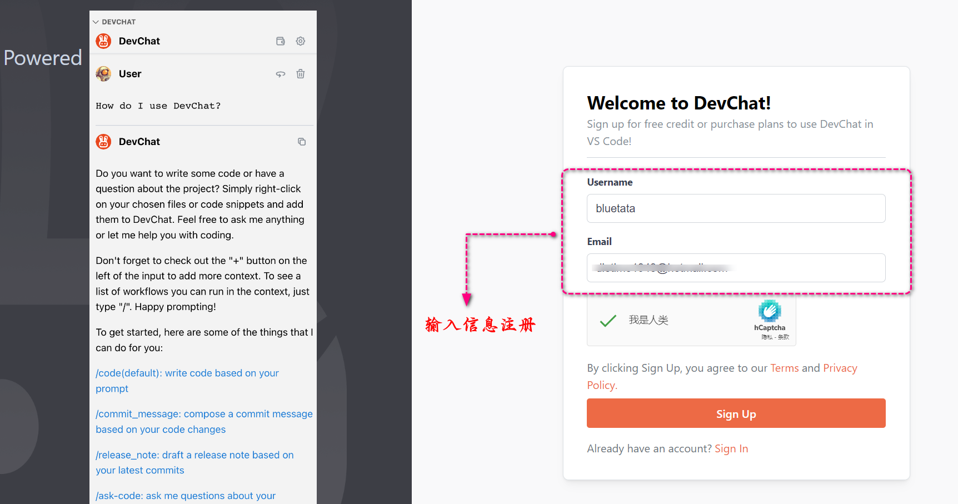
Task: View the Terms link
Action: pyautogui.click(x=785, y=368)
